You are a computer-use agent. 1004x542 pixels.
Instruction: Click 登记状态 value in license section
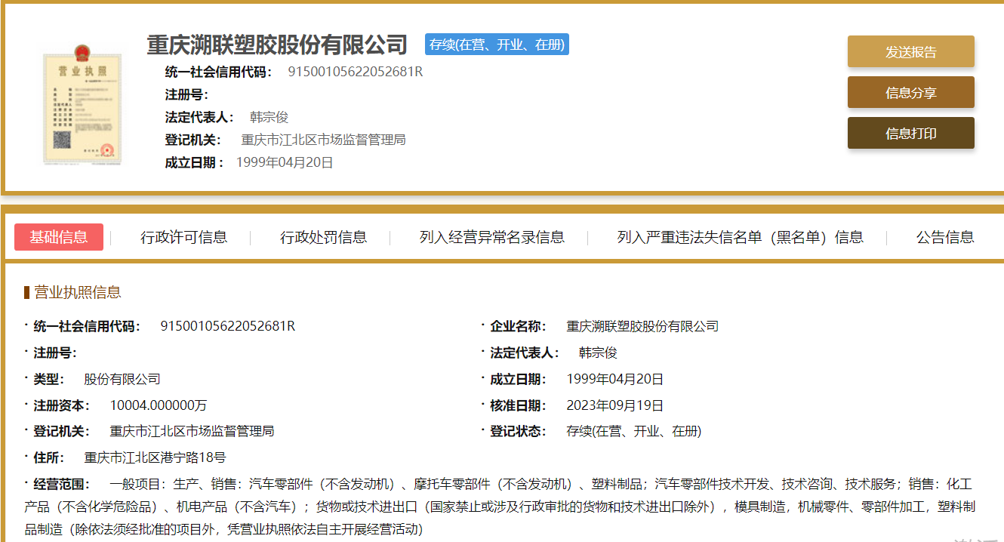[x=634, y=431]
